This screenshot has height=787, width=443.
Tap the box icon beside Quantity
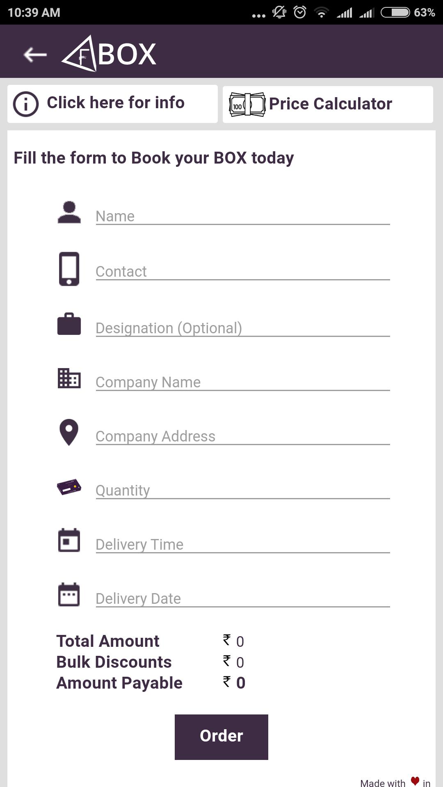point(69,487)
